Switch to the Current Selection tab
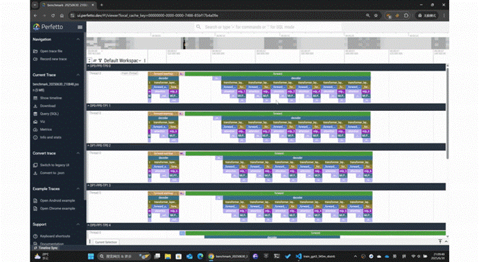The width and height of the screenshot is (479, 262). pos(105,242)
